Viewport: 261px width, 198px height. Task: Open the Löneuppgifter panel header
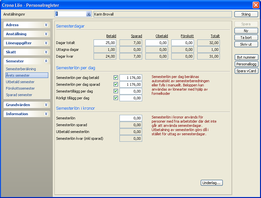(27, 43)
